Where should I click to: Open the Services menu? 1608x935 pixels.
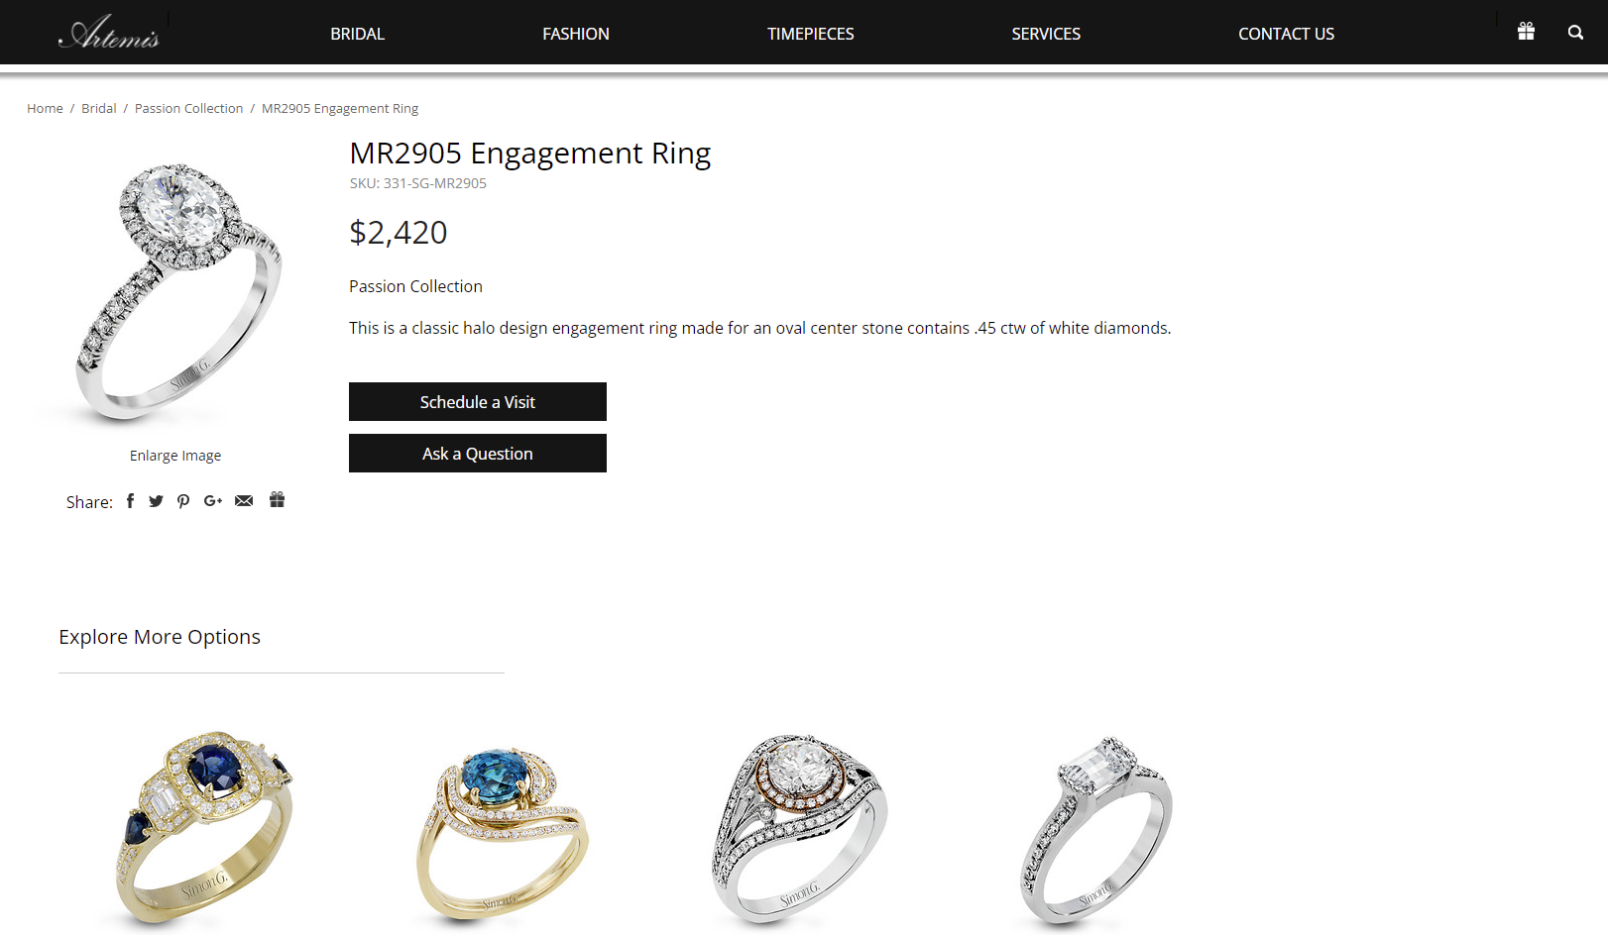[x=1046, y=34]
